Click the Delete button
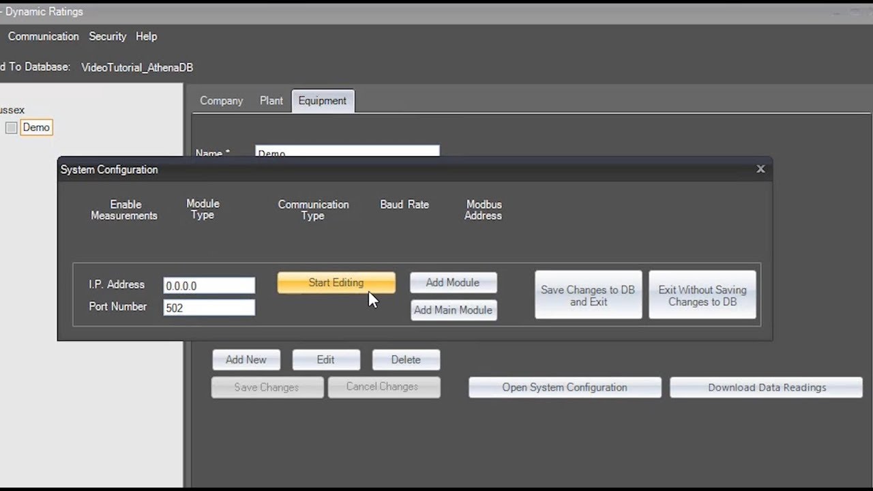873x491 pixels. click(406, 360)
